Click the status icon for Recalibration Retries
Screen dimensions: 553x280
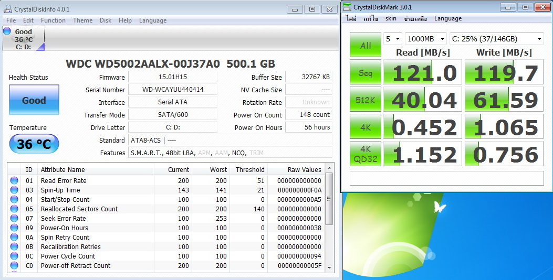[14, 246]
